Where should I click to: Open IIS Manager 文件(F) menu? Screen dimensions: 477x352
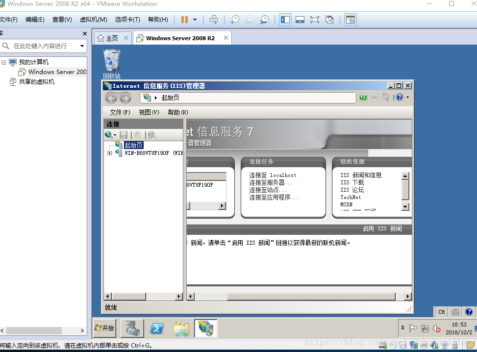click(120, 113)
